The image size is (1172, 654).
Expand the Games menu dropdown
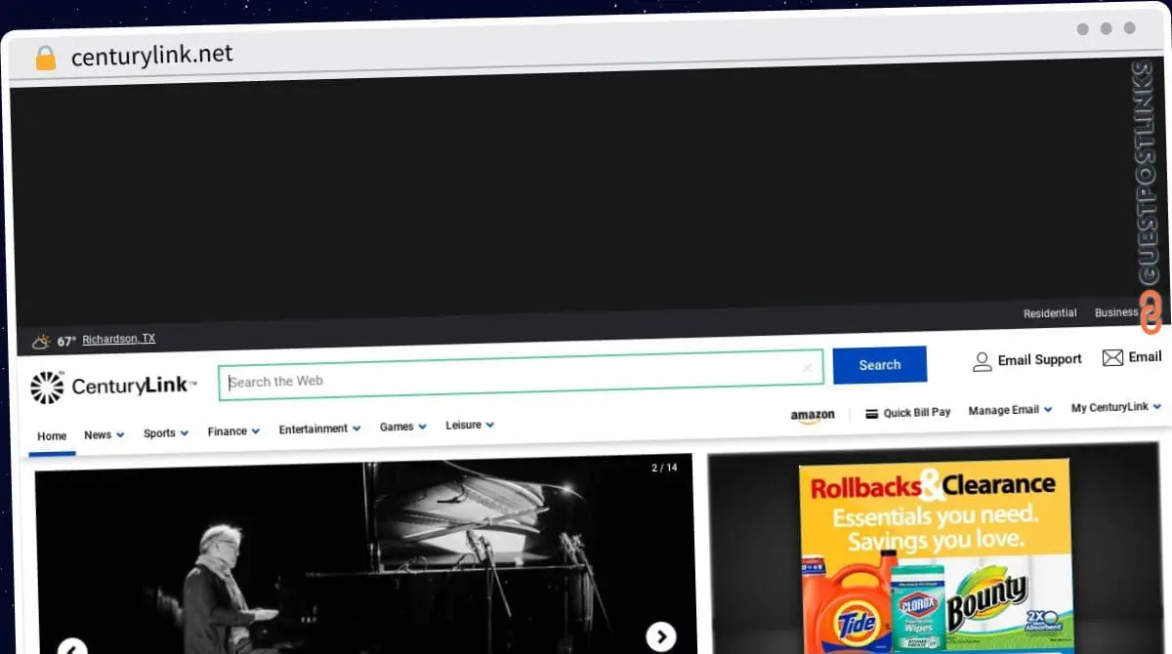coord(402,427)
